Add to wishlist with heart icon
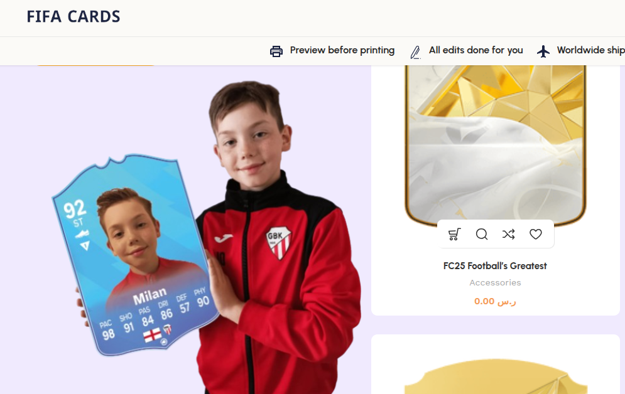This screenshot has width=625, height=394. pyautogui.click(x=536, y=234)
